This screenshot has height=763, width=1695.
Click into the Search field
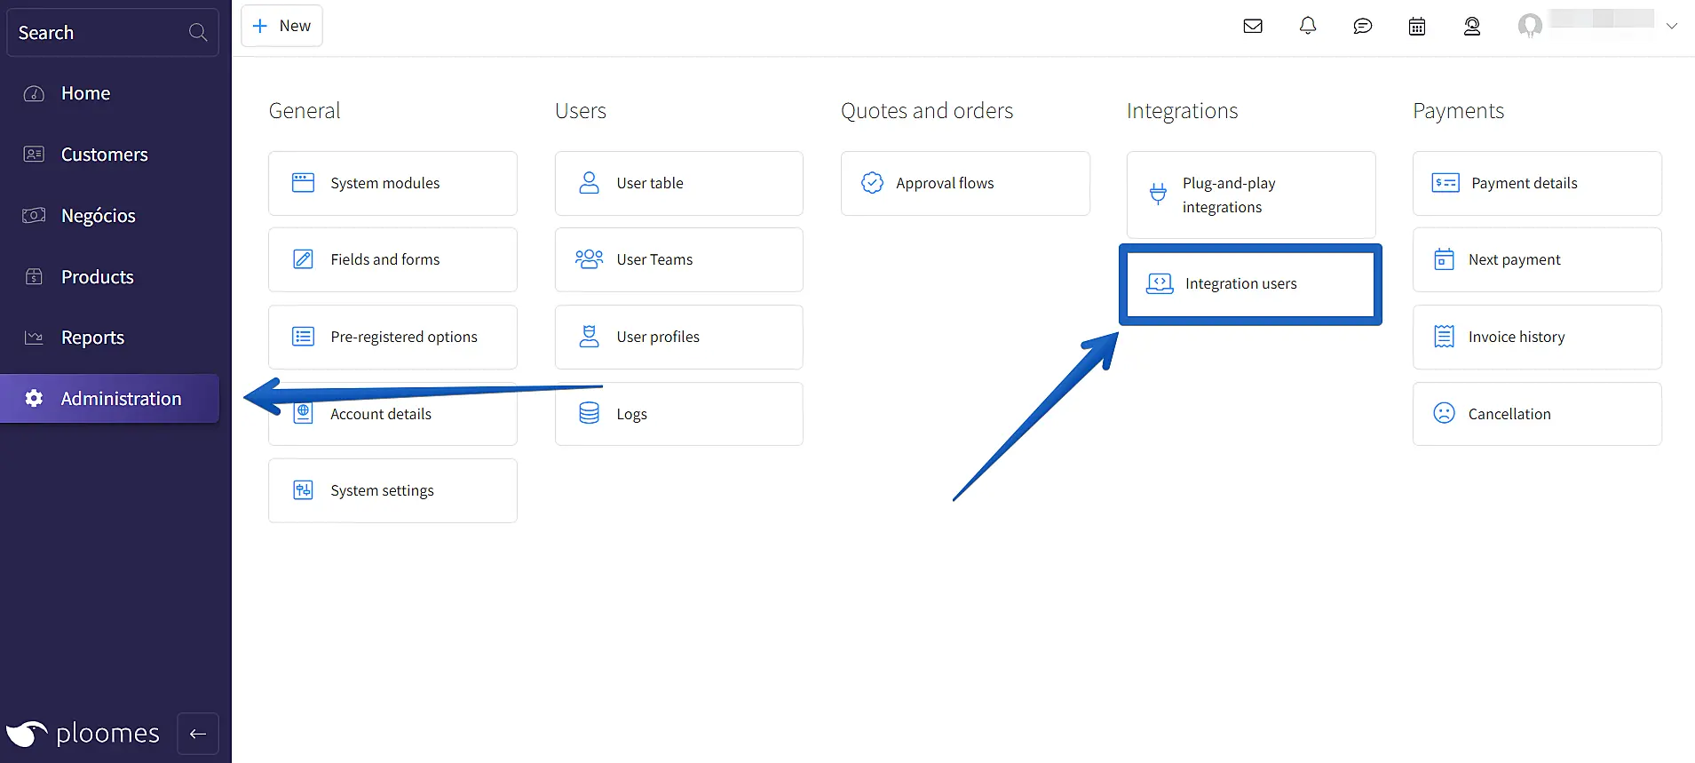[98, 33]
